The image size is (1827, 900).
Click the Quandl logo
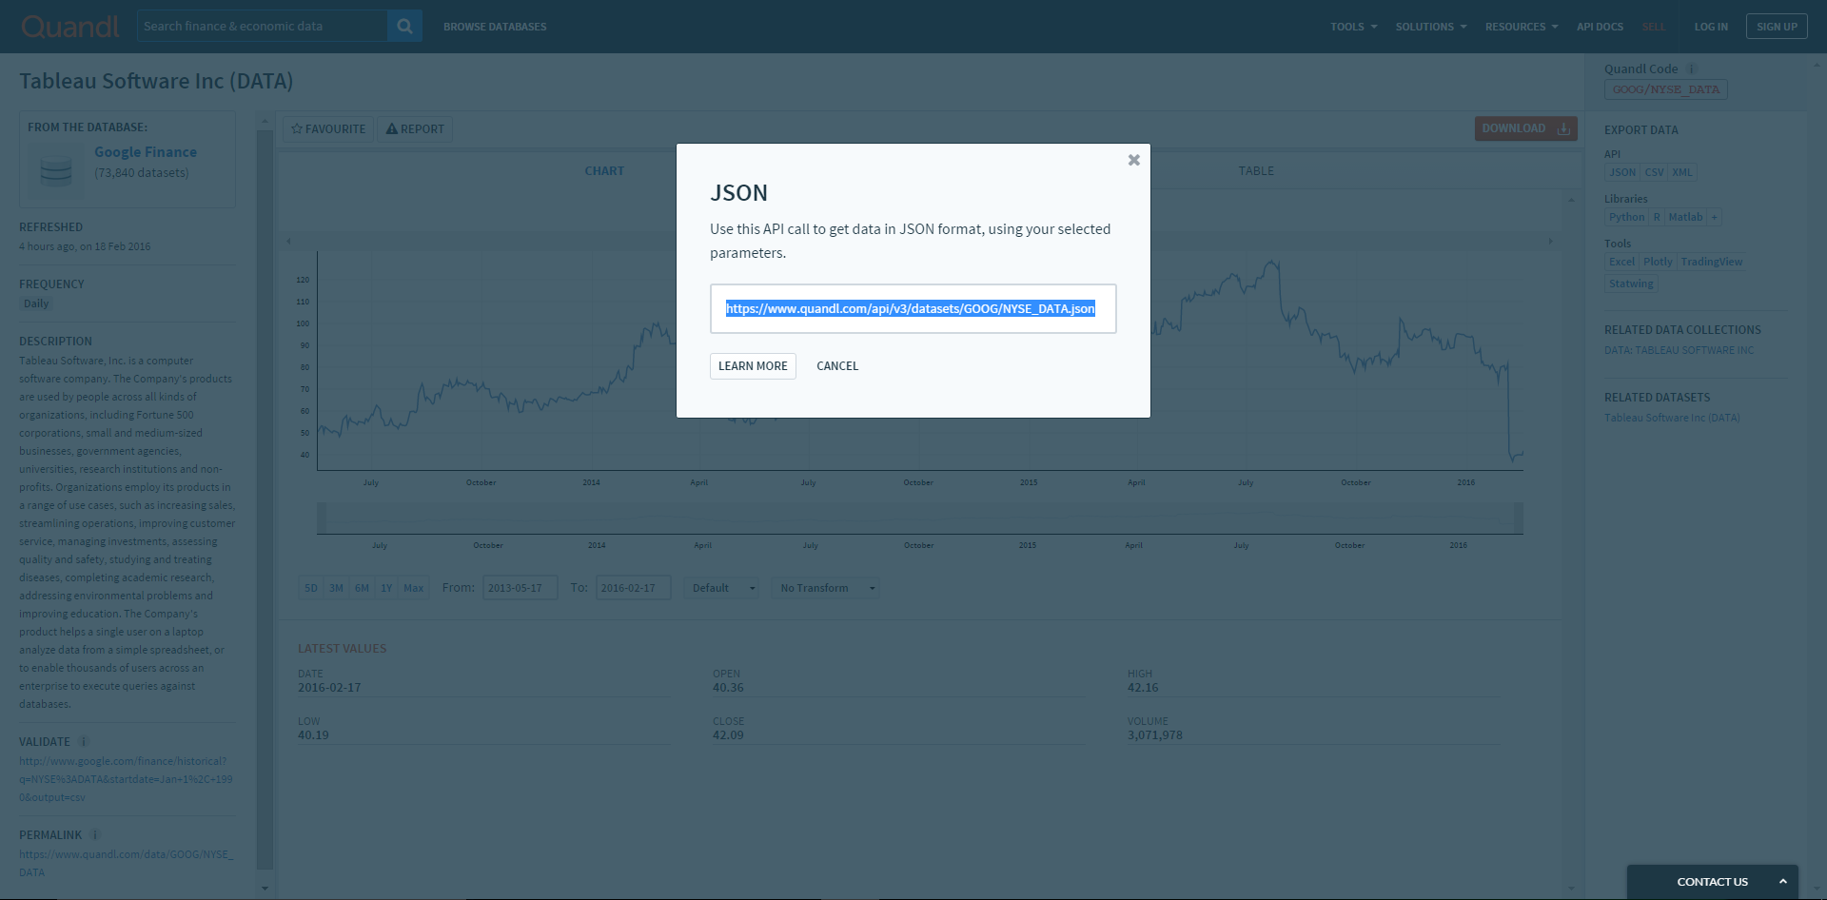(x=70, y=27)
